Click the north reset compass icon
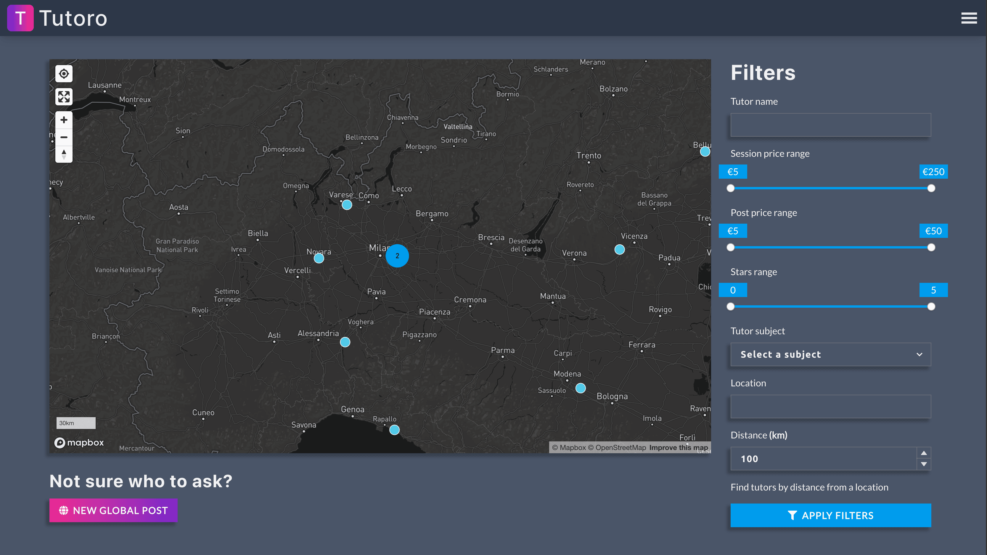987x555 pixels. 64,152
